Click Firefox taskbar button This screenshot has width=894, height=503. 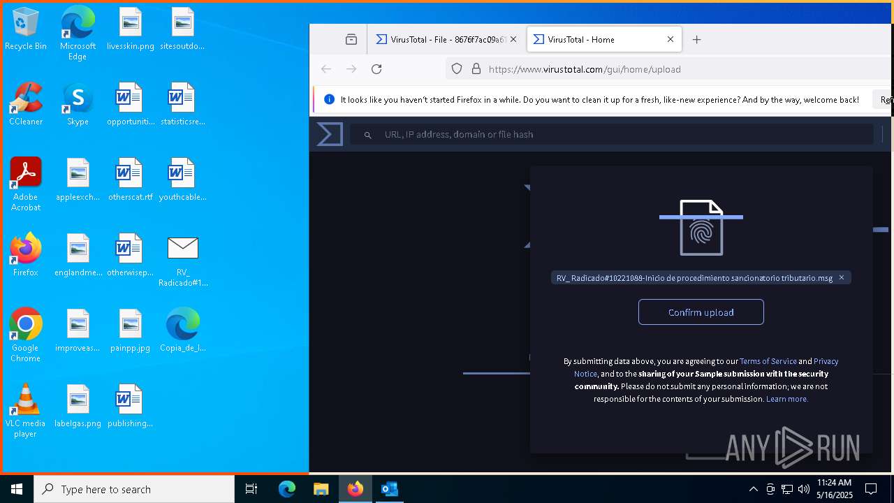point(356,489)
